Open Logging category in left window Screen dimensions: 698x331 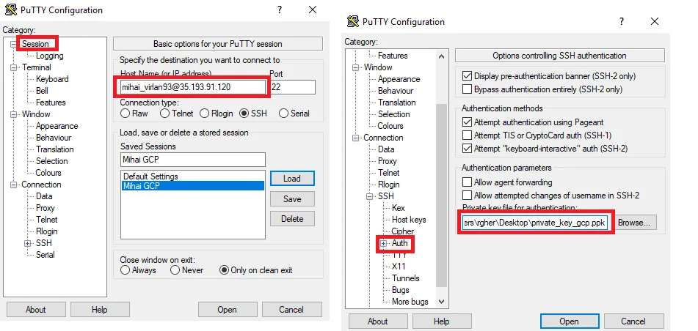click(49, 56)
